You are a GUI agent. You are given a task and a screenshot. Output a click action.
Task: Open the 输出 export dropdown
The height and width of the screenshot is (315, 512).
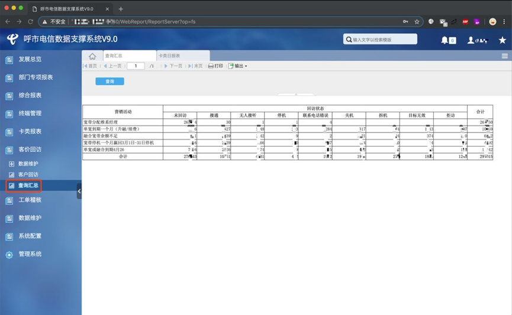tap(238, 66)
